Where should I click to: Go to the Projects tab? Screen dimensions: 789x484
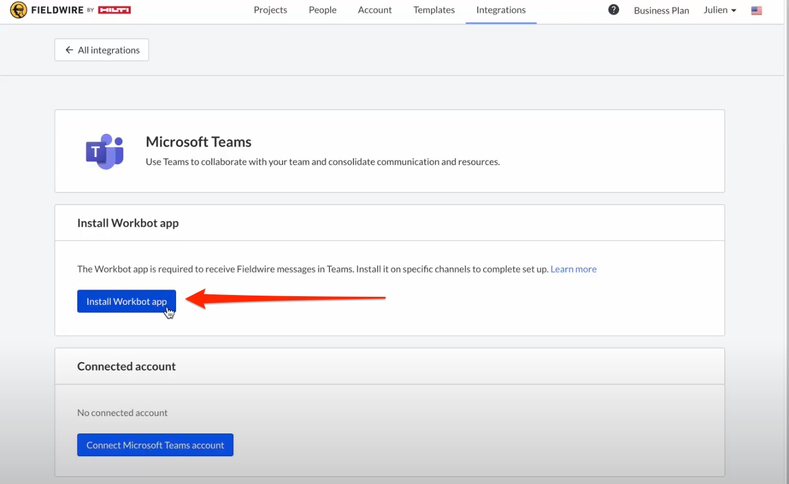coord(270,10)
